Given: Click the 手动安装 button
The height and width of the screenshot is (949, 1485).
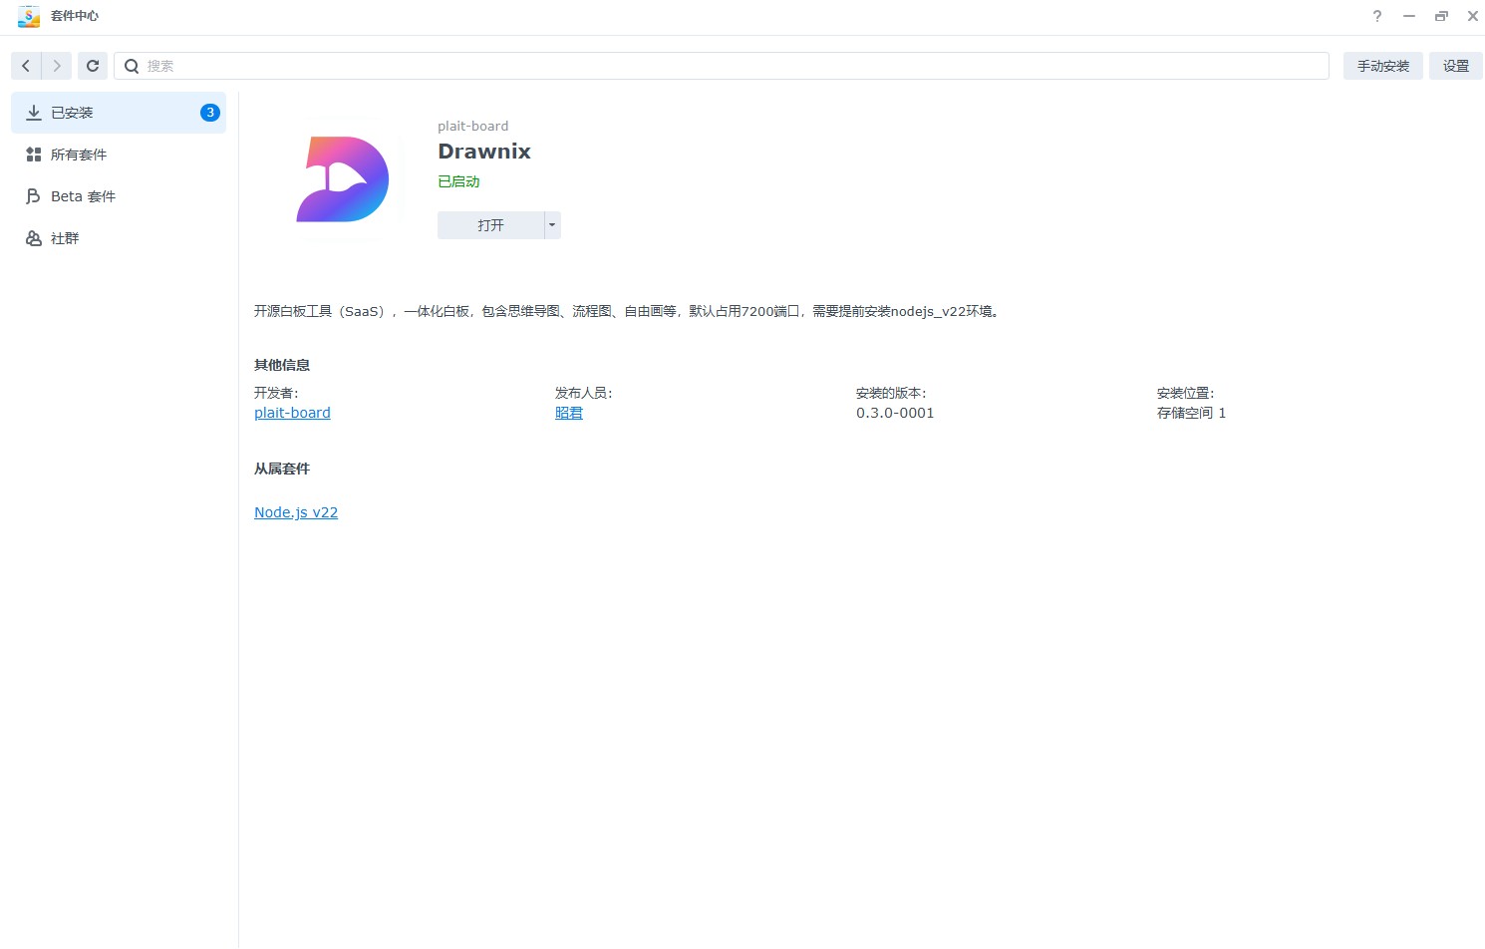Looking at the screenshot, I should (x=1382, y=66).
